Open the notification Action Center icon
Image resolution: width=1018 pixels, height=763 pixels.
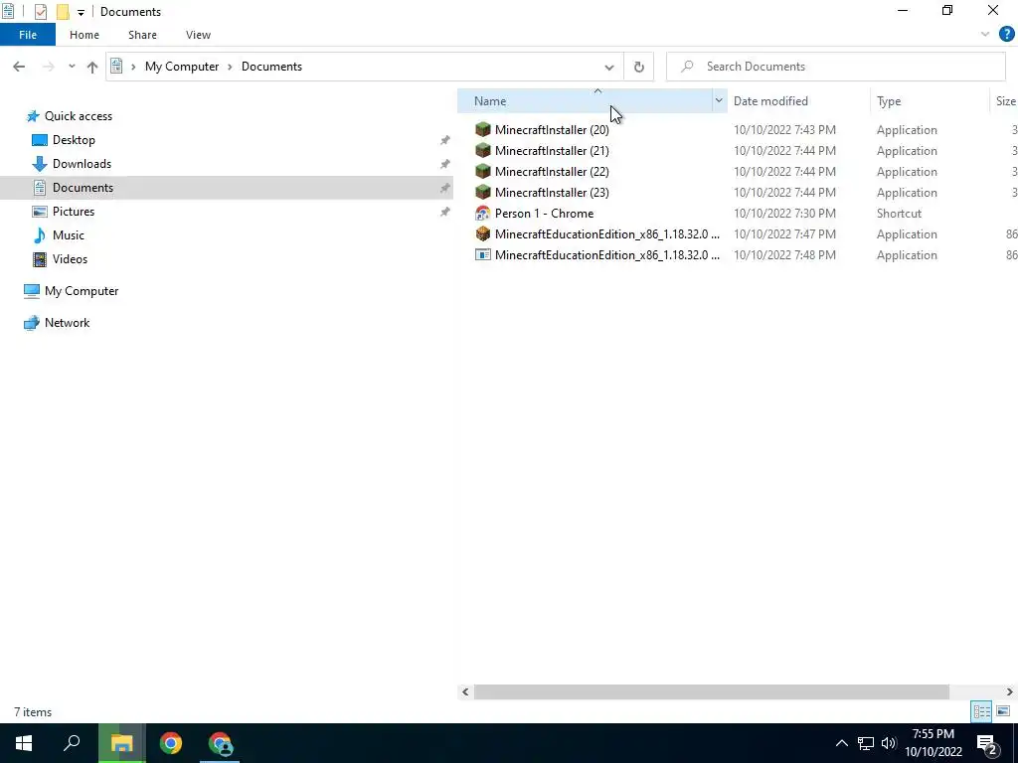[987, 743]
